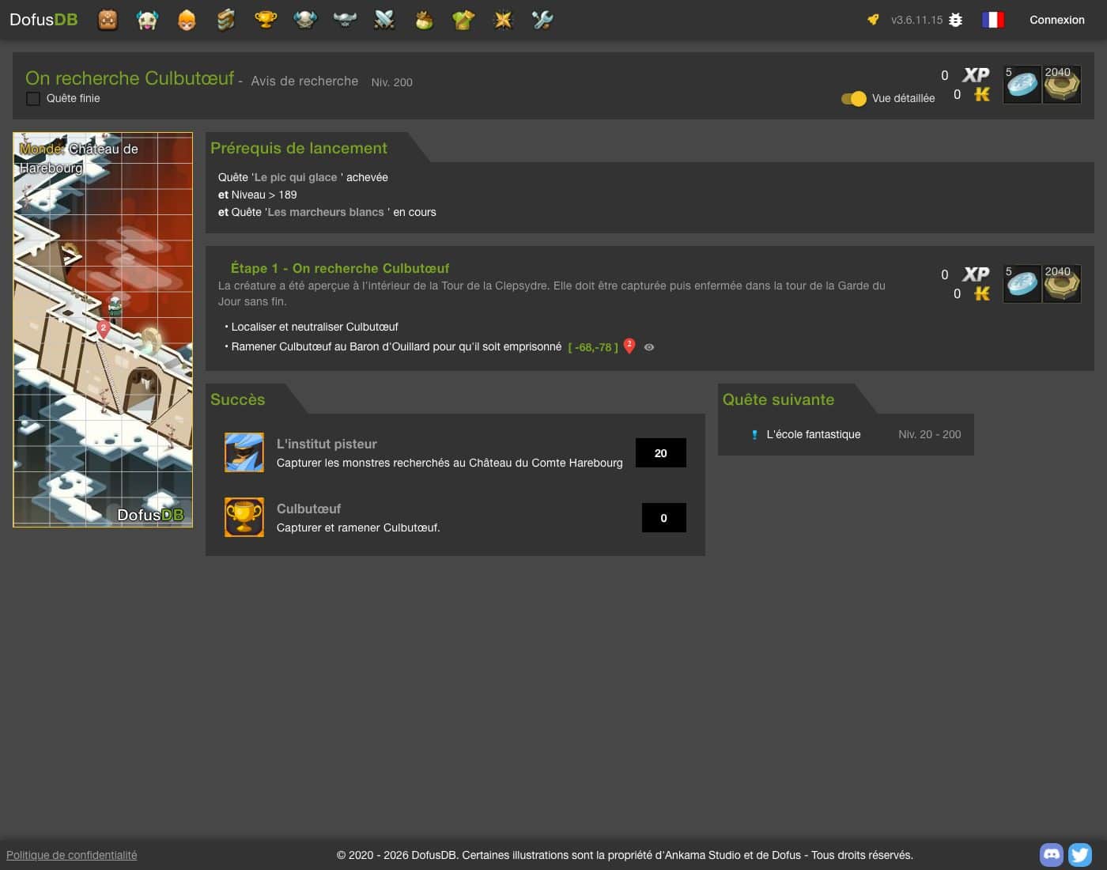Viewport: 1107px width, 870px height.
Task: Click the blue token reward in quest header
Action: point(1022,85)
